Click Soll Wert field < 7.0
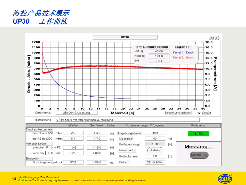This screenshot has width=246, height=185. pyautogui.click(x=97, y=139)
